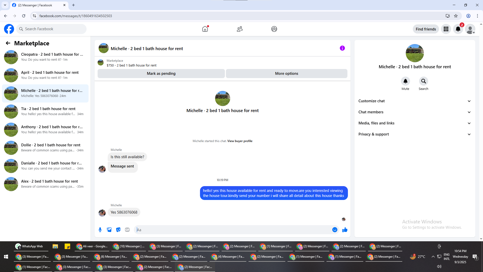Go to the Home feed icon
The image size is (483, 272).
pos(205,29)
